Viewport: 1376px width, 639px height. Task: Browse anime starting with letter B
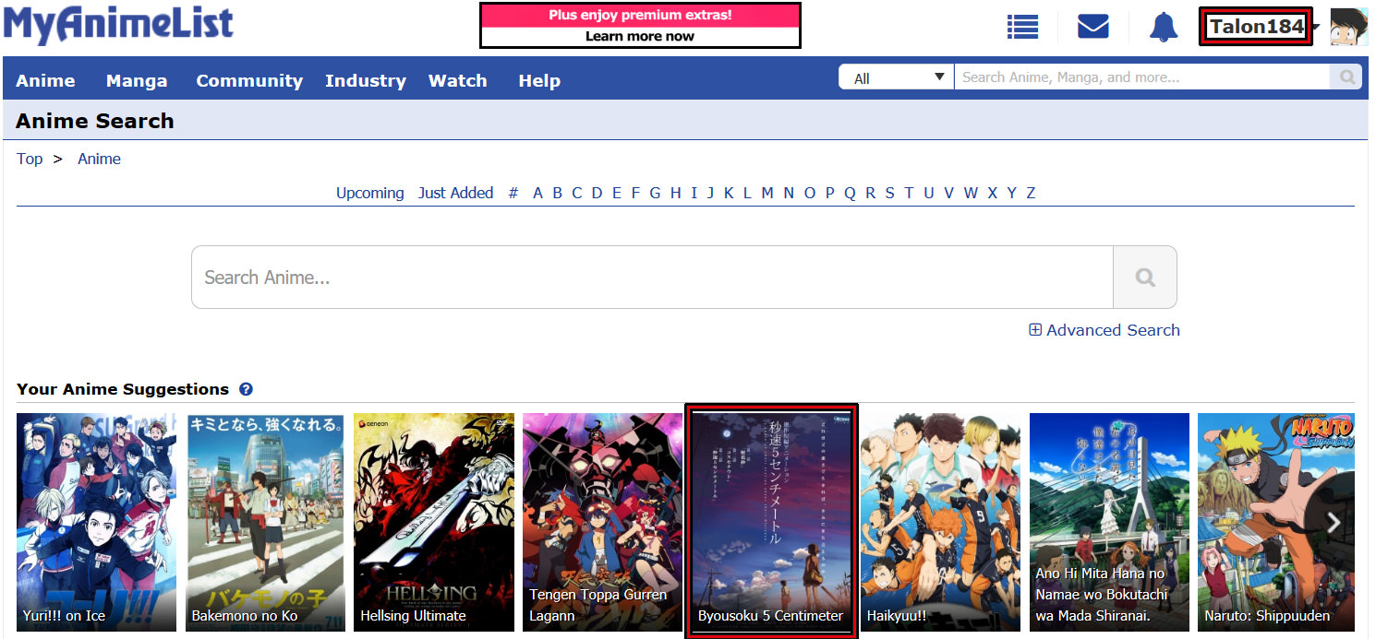tap(558, 193)
